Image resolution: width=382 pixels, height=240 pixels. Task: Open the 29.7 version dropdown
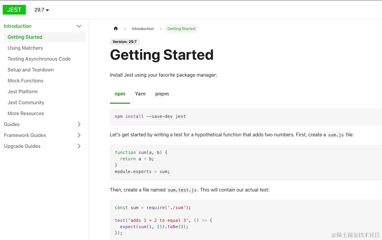point(42,10)
